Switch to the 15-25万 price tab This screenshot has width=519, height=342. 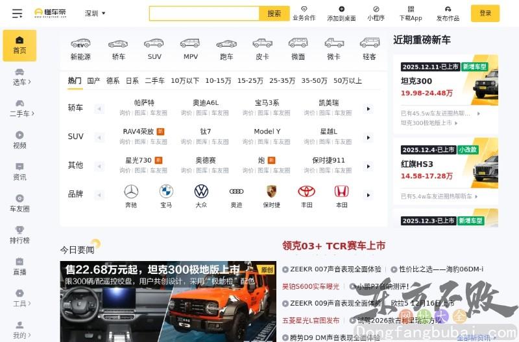[x=250, y=80]
